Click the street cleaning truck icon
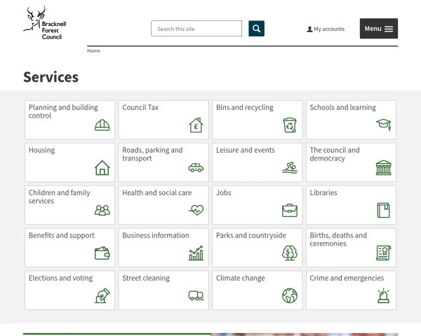Image resolution: width=421 pixels, height=336 pixels. [196, 295]
